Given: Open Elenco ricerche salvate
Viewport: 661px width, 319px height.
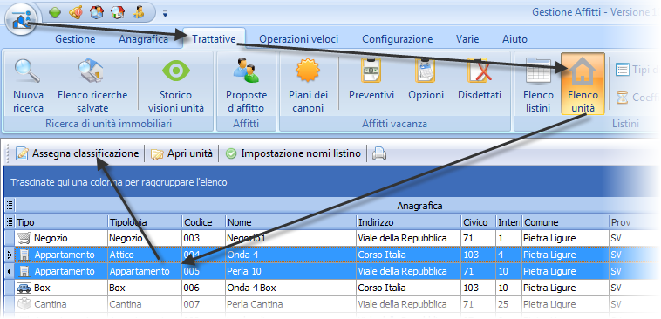Looking at the screenshot, I should tap(92, 85).
